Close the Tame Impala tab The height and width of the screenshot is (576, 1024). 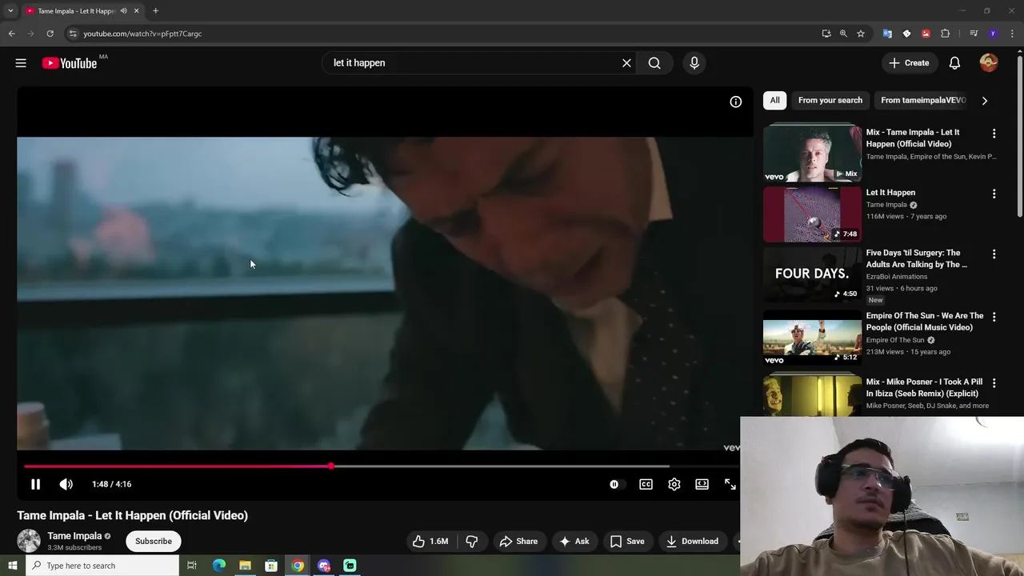[136, 11]
